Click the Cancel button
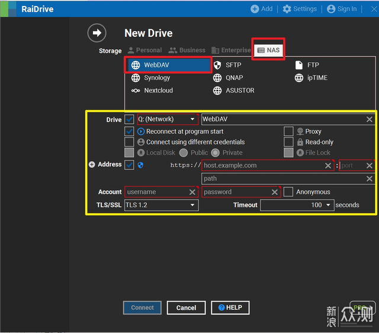 tap(186, 308)
